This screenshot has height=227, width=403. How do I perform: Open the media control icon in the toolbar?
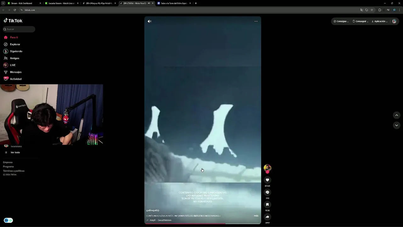pos(388,10)
